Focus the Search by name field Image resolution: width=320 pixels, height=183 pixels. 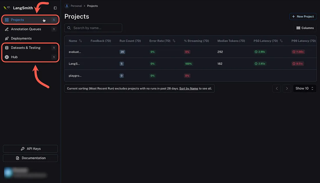click(93, 28)
